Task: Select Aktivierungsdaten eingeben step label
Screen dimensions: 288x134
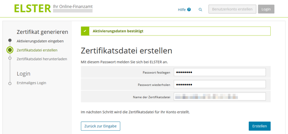Action: 40,41
